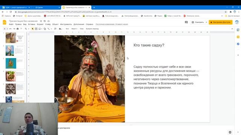Insert a text box

pyautogui.click(x=36, y=29)
